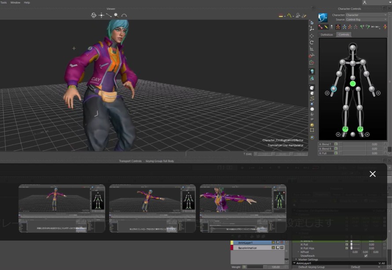Expand the right foot toe controls arrow
Viewport: 392px width, 270px height.
[x=338, y=134]
